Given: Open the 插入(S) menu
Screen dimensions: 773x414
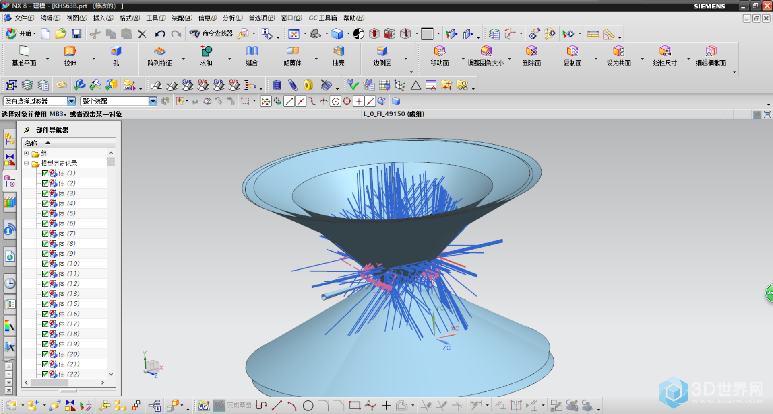Looking at the screenshot, I should 103,18.
